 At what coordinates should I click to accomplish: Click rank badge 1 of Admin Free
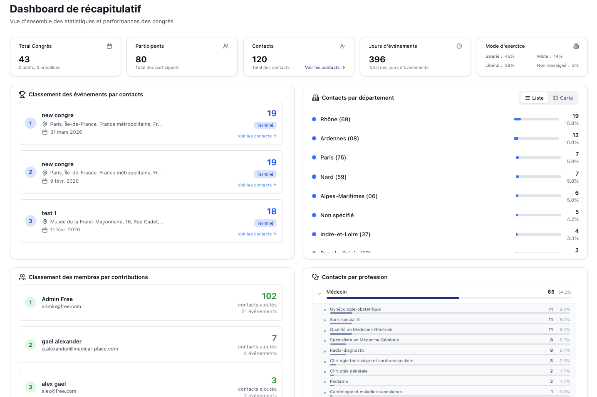30,303
